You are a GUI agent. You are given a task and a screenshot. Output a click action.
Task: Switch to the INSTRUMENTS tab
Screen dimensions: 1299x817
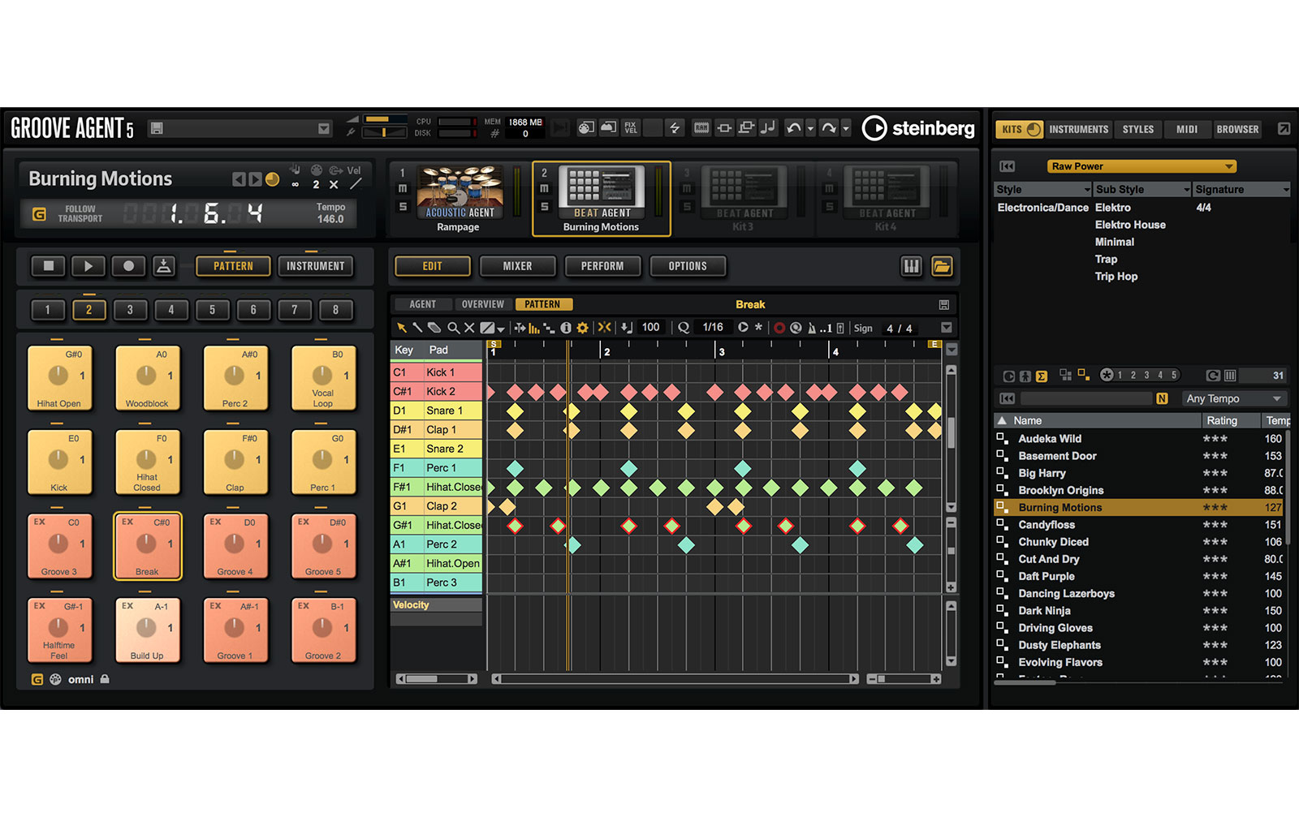point(1078,129)
